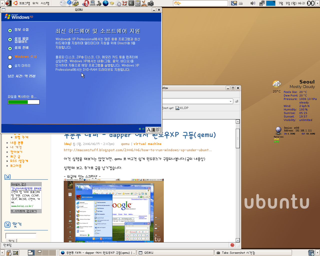The height and width of the screenshot is (256, 320).
Task: Click the Go arrow beside Firefox address bar
Action: tap(237, 101)
